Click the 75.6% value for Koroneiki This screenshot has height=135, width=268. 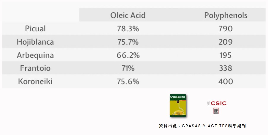[128, 81]
